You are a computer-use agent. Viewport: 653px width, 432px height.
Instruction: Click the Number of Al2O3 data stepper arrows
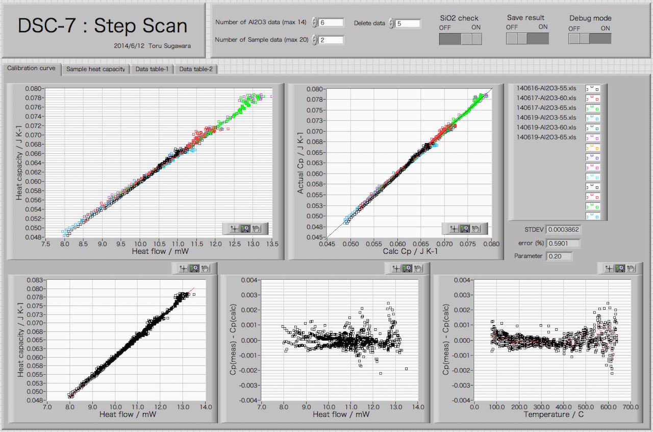click(314, 22)
